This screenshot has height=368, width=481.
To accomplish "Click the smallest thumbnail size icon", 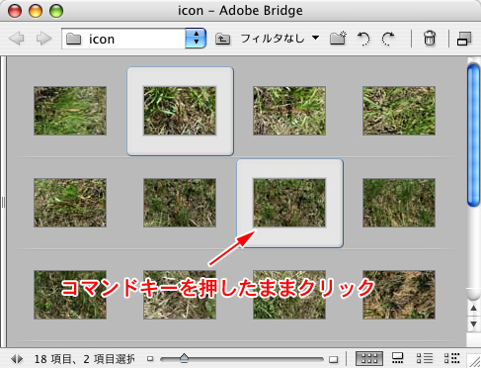I will [x=150, y=358].
